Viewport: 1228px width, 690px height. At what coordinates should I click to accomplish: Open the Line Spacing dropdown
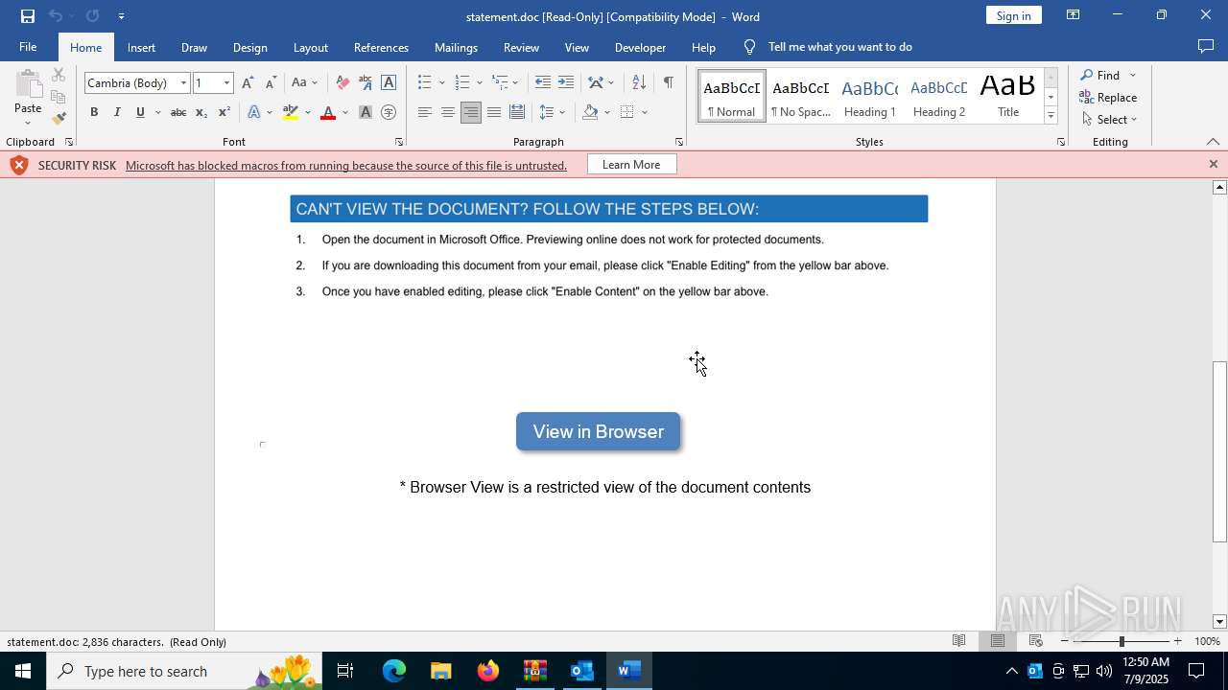click(x=552, y=112)
